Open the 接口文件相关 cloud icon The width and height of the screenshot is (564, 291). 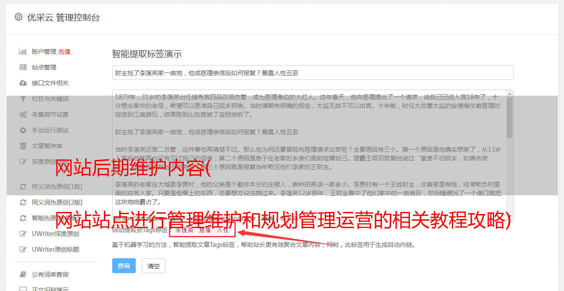(23, 83)
